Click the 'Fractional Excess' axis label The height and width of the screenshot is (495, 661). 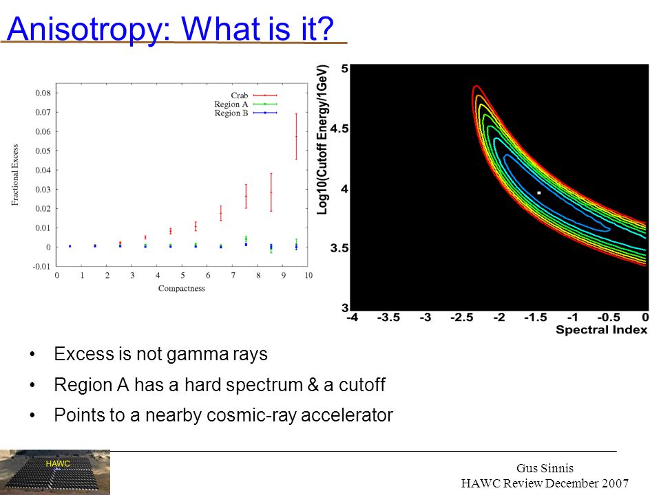14,175
